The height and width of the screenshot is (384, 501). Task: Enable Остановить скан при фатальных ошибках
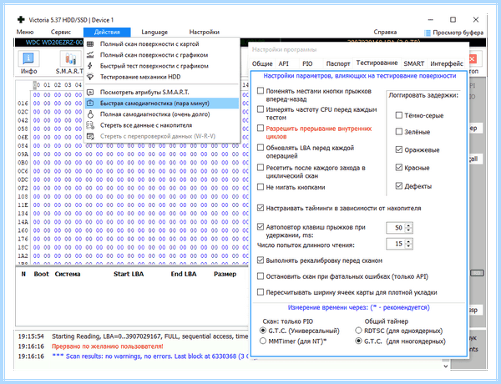pyautogui.click(x=261, y=276)
